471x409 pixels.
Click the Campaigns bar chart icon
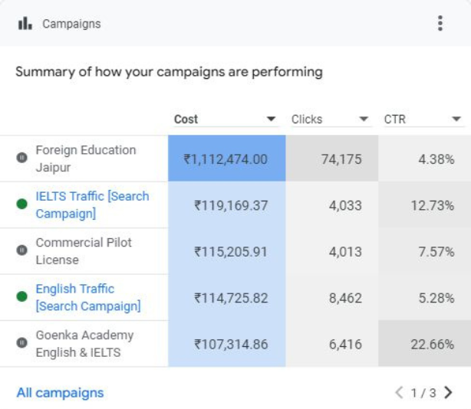[25, 24]
